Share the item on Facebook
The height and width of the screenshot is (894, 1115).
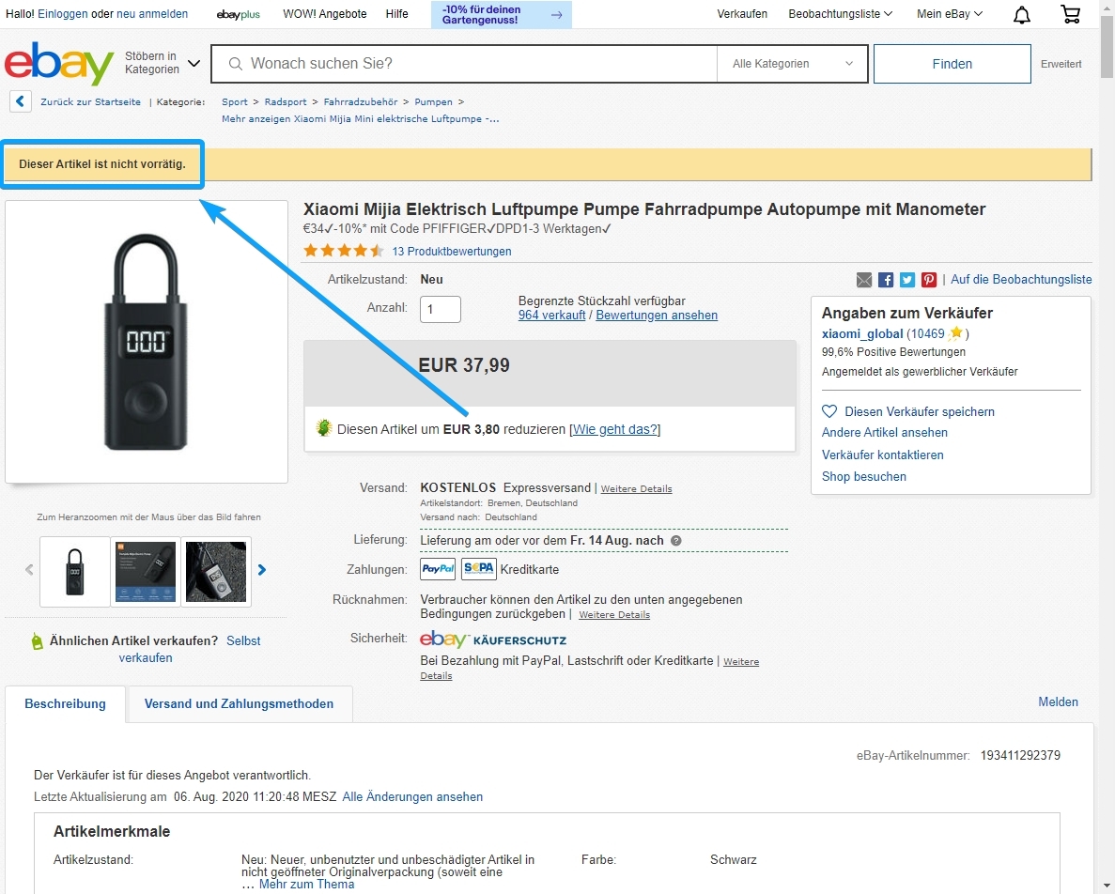coord(886,280)
